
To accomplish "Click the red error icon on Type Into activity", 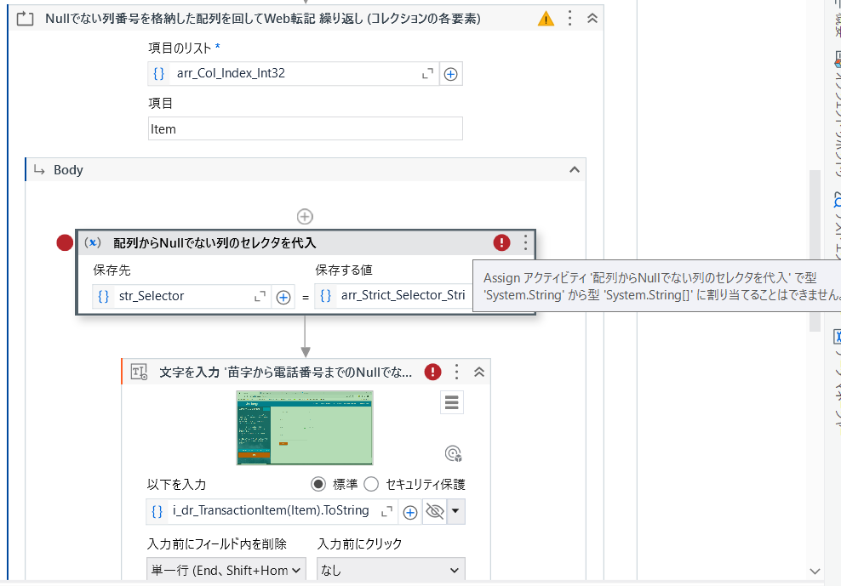I will coord(432,372).
